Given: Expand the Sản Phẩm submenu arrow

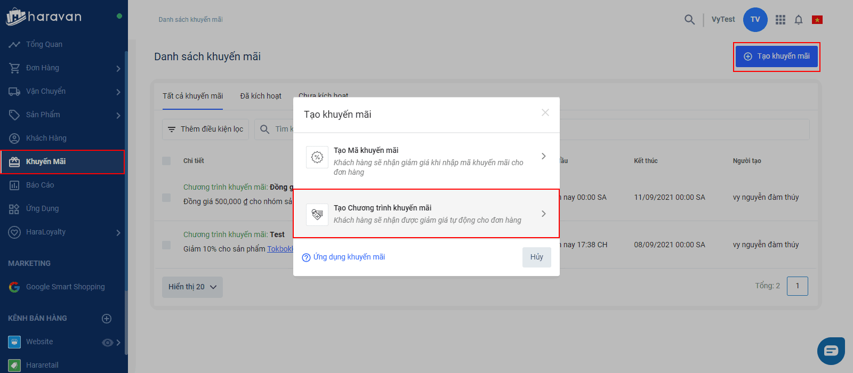Looking at the screenshot, I should tap(118, 115).
